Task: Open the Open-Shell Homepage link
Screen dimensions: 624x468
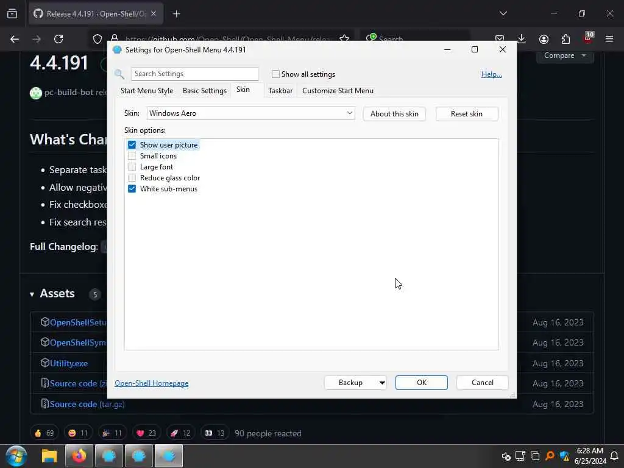Action: (x=152, y=383)
